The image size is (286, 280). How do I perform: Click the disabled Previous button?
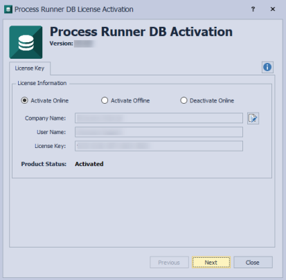[169, 262]
